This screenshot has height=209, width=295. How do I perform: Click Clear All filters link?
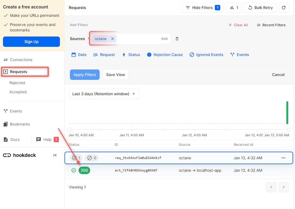[238, 25]
